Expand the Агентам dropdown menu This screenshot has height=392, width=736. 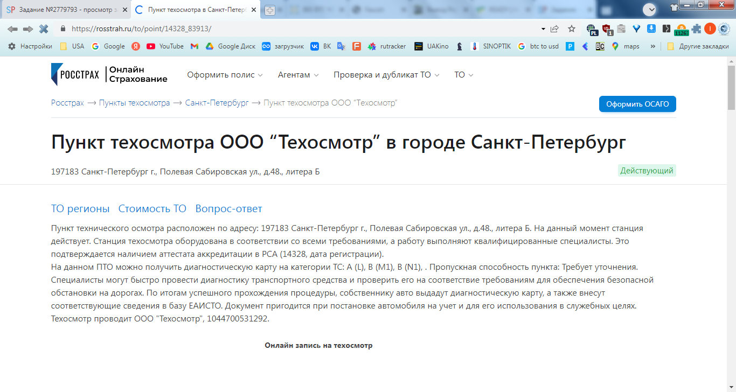(298, 75)
